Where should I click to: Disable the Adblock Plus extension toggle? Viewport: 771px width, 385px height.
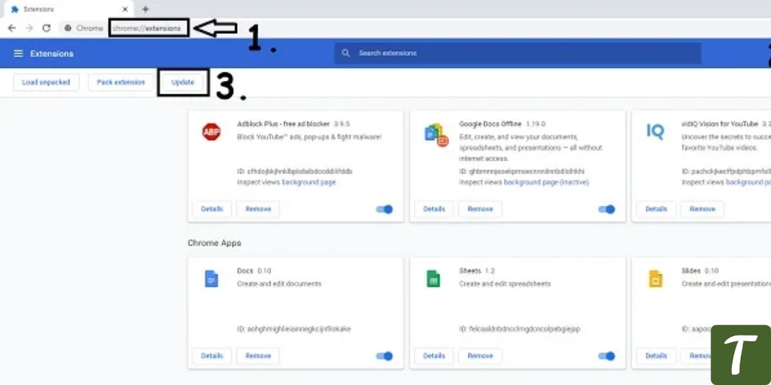[x=384, y=209]
